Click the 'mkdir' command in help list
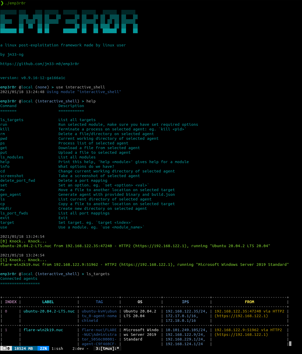Screen dimensions: 302x354 (6, 209)
